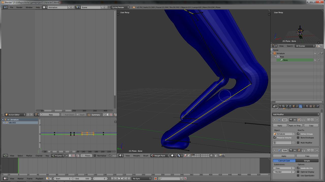Viewport: 325px width, 182px height.
Task: Toggle Armature modifier render camera icon
Action: click(x=291, y=120)
